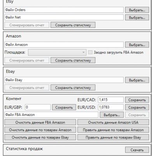Click Выбрать button next to Файл Ebay
The height and width of the screenshot is (156, 152).
click(x=137, y=80)
